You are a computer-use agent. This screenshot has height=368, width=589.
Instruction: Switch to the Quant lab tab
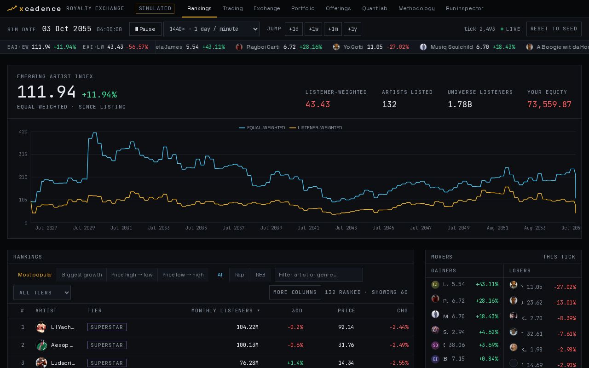coord(375,8)
